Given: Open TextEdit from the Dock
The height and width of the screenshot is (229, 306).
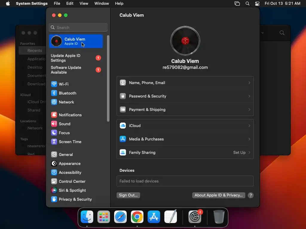Looking at the screenshot, I should 171,217.
